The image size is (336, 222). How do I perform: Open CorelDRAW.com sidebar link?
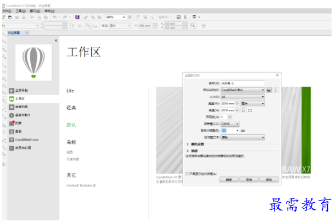coord(27,140)
